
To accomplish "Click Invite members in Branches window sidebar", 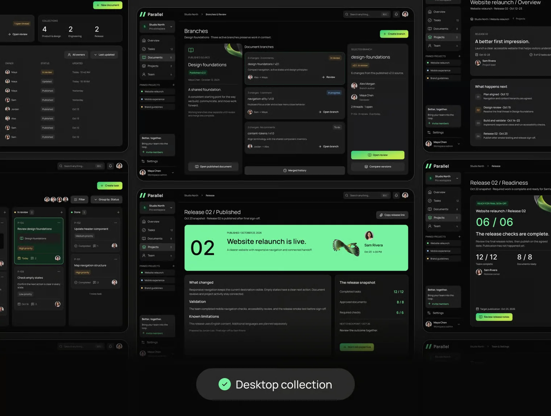I will (153, 152).
